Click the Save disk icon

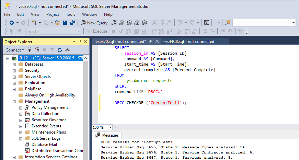65,23
